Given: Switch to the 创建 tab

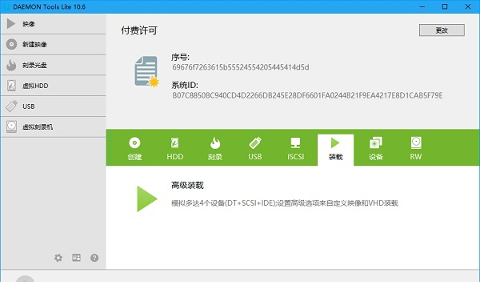Looking at the screenshot, I should pos(134,149).
